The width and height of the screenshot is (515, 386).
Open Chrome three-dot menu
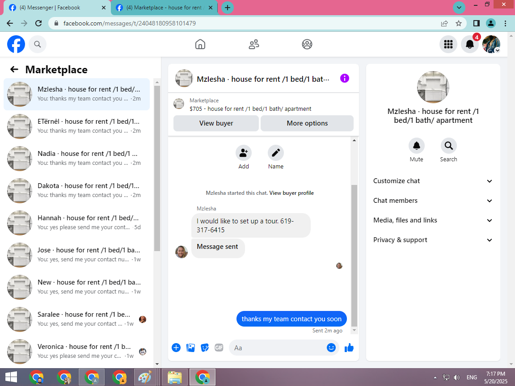click(x=505, y=23)
